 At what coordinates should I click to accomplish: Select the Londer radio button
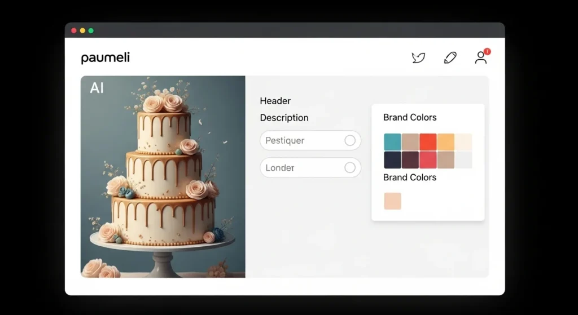pyautogui.click(x=350, y=167)
